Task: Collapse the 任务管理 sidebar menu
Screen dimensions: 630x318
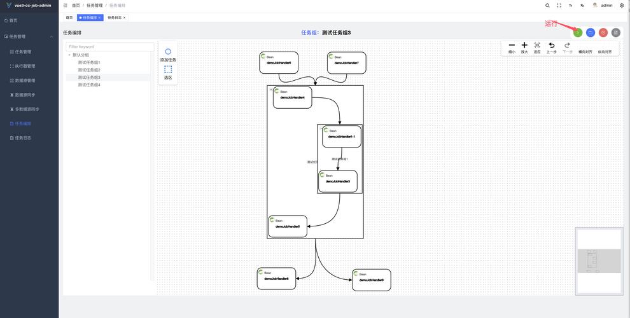Action: point(51,37)
